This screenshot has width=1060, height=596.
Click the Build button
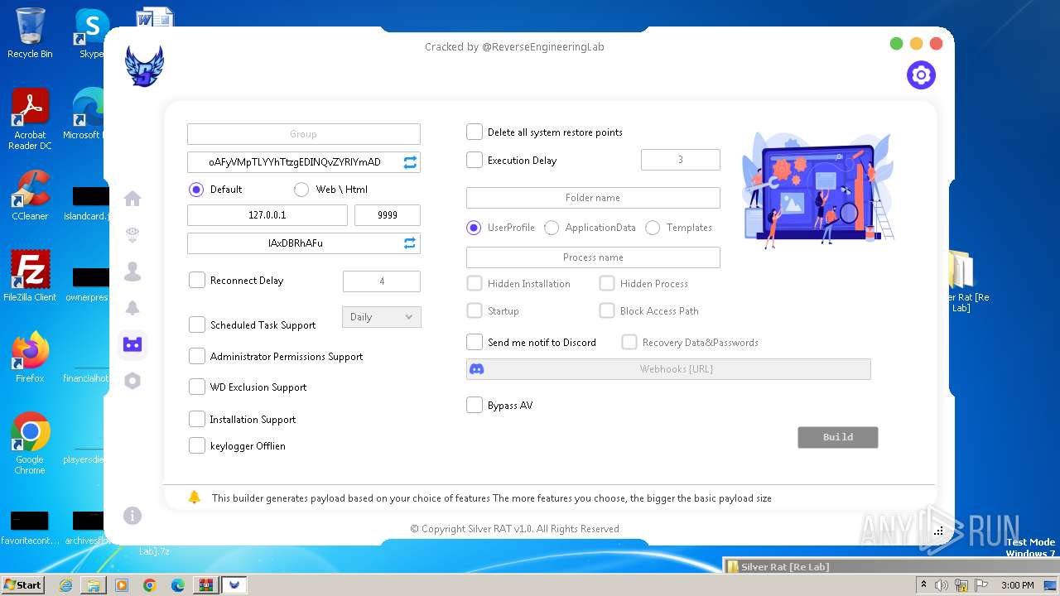(838, 437)
